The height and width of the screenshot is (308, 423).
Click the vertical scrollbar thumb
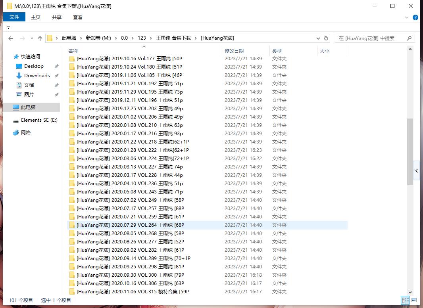click(410, 152)
